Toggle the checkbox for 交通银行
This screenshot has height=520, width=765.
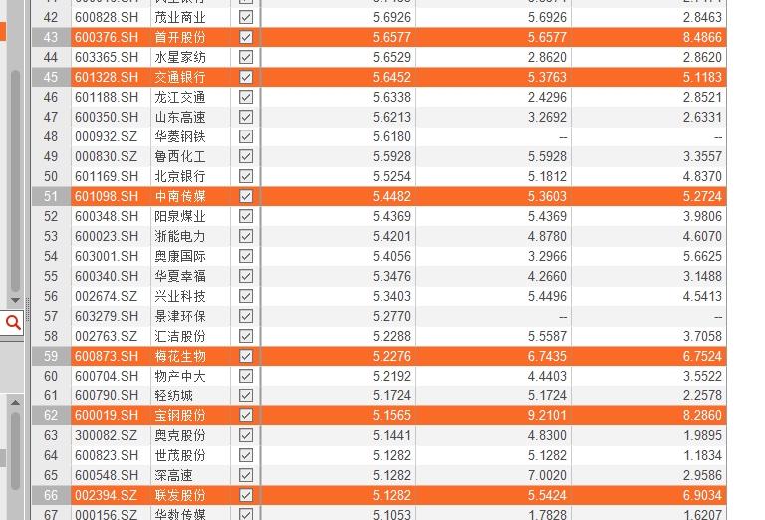pyautogui.click(x=246, y=77)
